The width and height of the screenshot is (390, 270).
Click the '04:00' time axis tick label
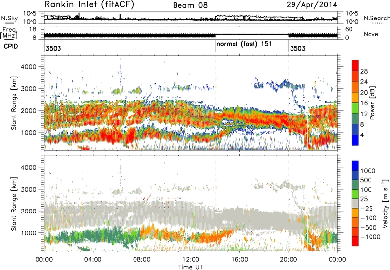93,260
